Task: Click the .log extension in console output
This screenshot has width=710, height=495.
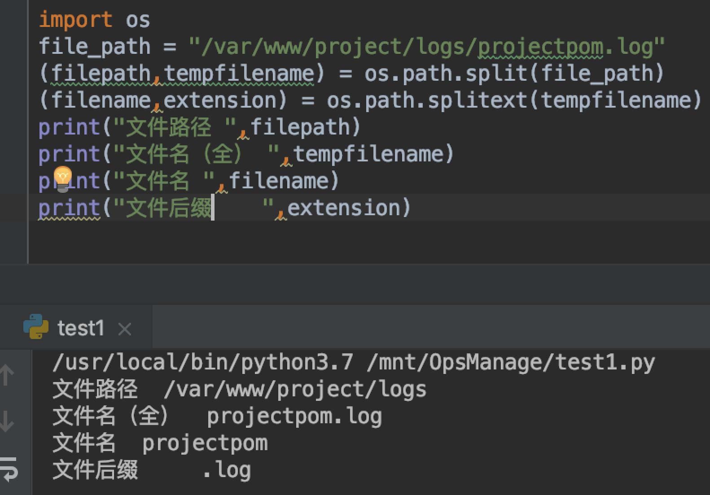Action: (227, 470)
